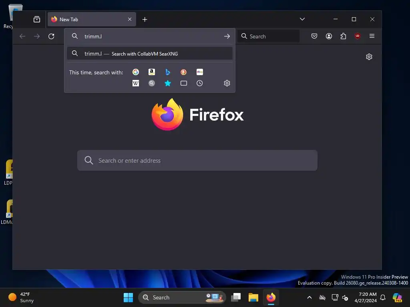Open the weather widget 42°F Sunny

pyautogui.click(x=22, y=297)
